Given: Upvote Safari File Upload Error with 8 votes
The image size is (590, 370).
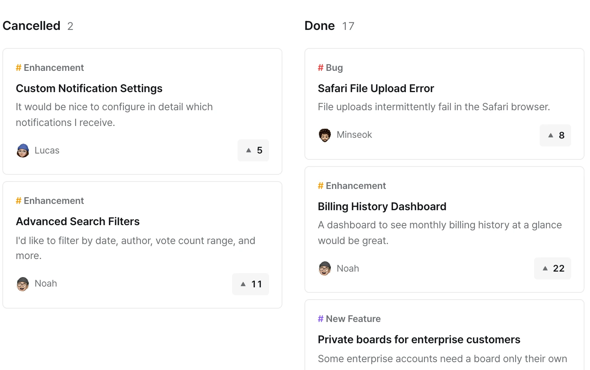Looking at the screenshot, I should 555,135.
